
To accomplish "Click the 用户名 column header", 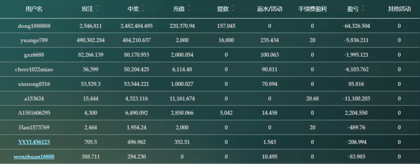I will pyautogui.click(x=34, y=9).
